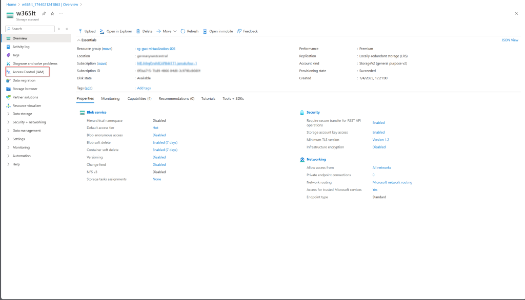Image resolution: width=525 pixels, height=300 pixels.
Task: Click the Overview sidebar icon
Action: (8, 38)
